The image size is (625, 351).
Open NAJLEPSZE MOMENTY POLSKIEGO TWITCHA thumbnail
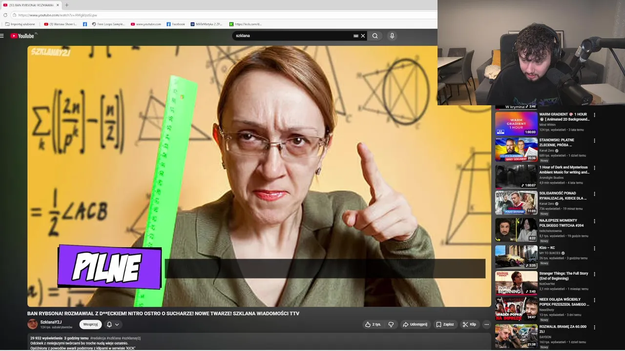click(x=516, y=230)
